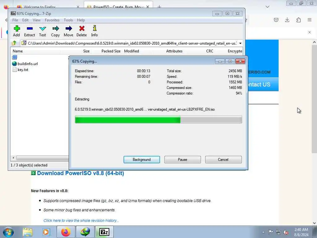
Task: Open the network tray icon
Action: pyautogui.click(x=278, y=232)
